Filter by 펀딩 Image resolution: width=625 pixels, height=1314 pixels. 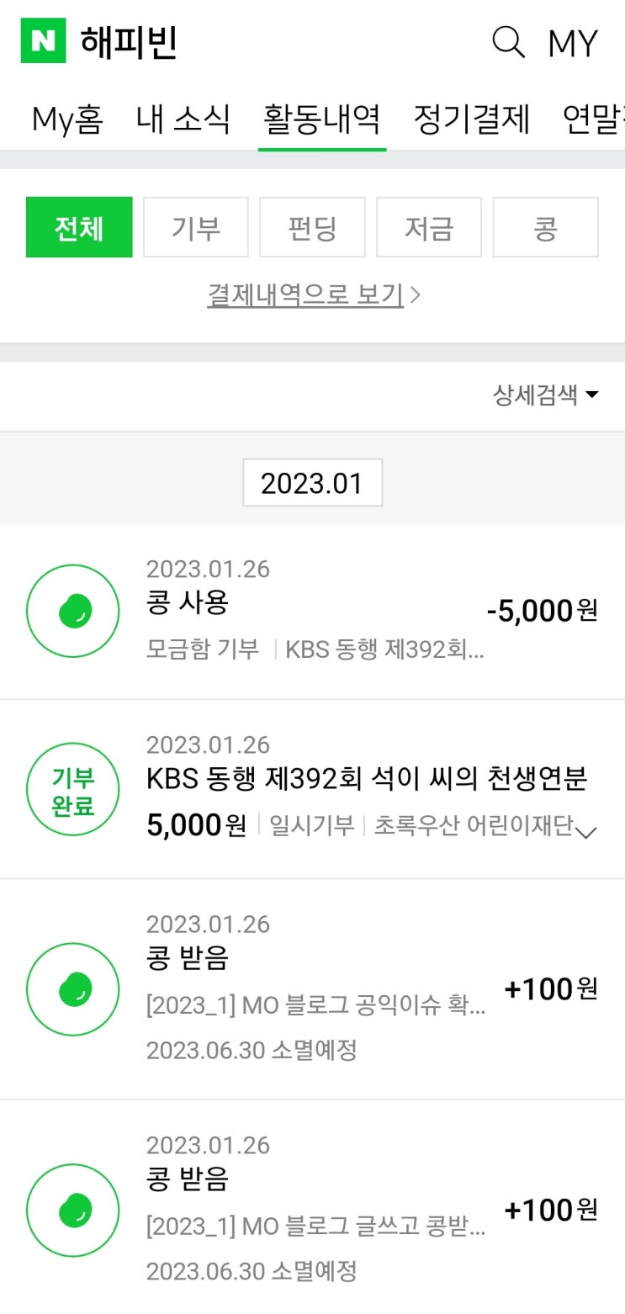point(312,227)
